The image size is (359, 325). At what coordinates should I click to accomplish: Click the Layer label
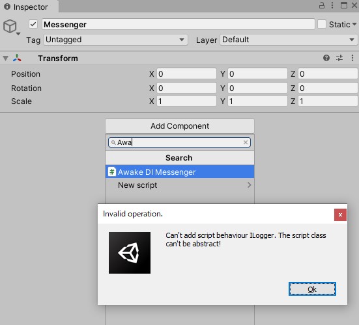point(207,40)
